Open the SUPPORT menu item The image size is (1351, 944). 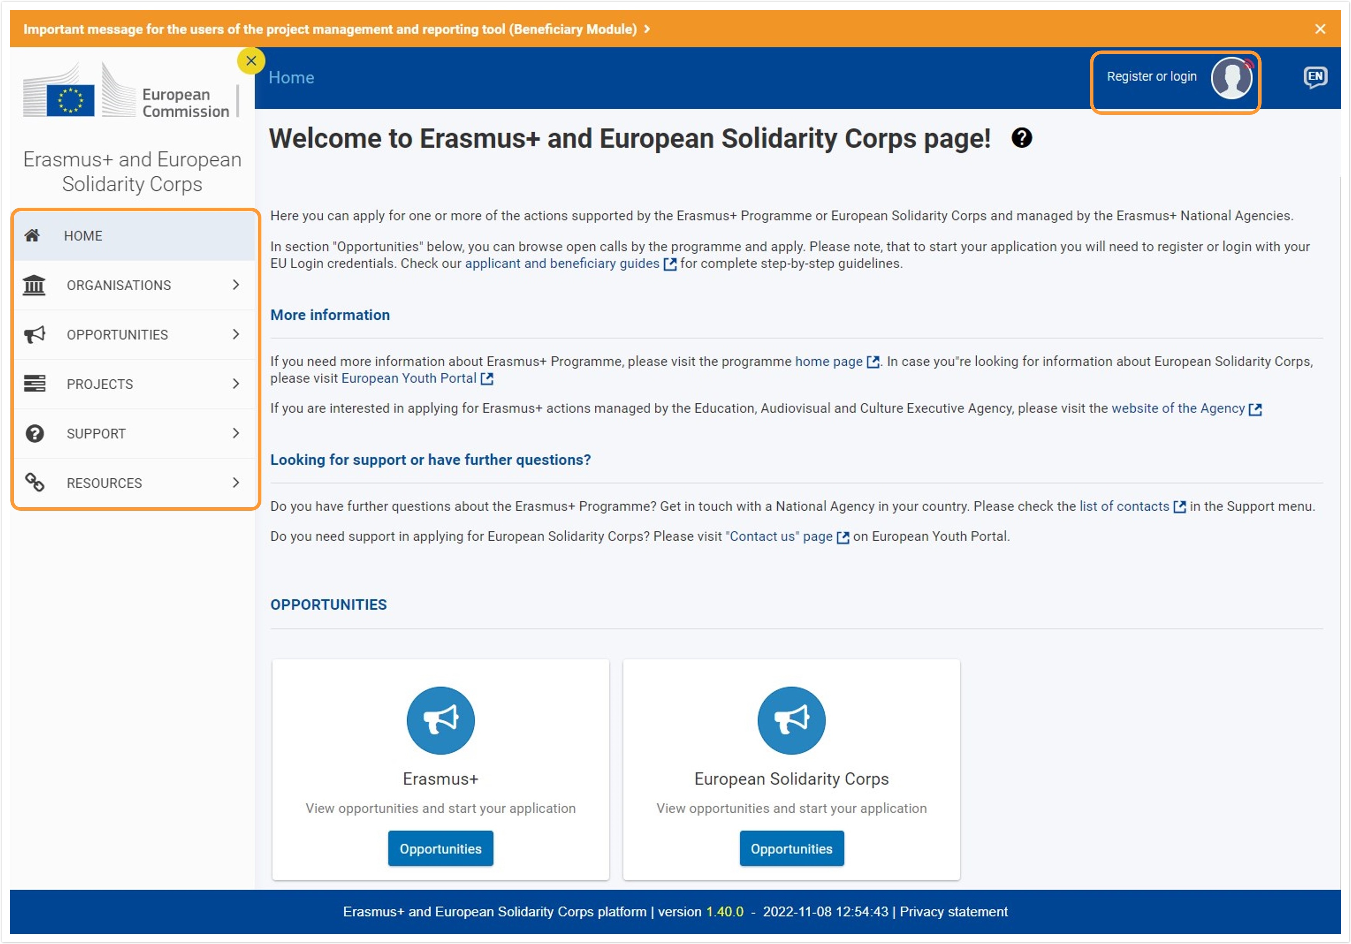pos(135,434)
